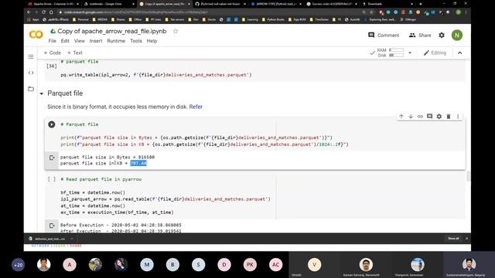
Task: Show the +20 more participants
Action: (18, 265)
